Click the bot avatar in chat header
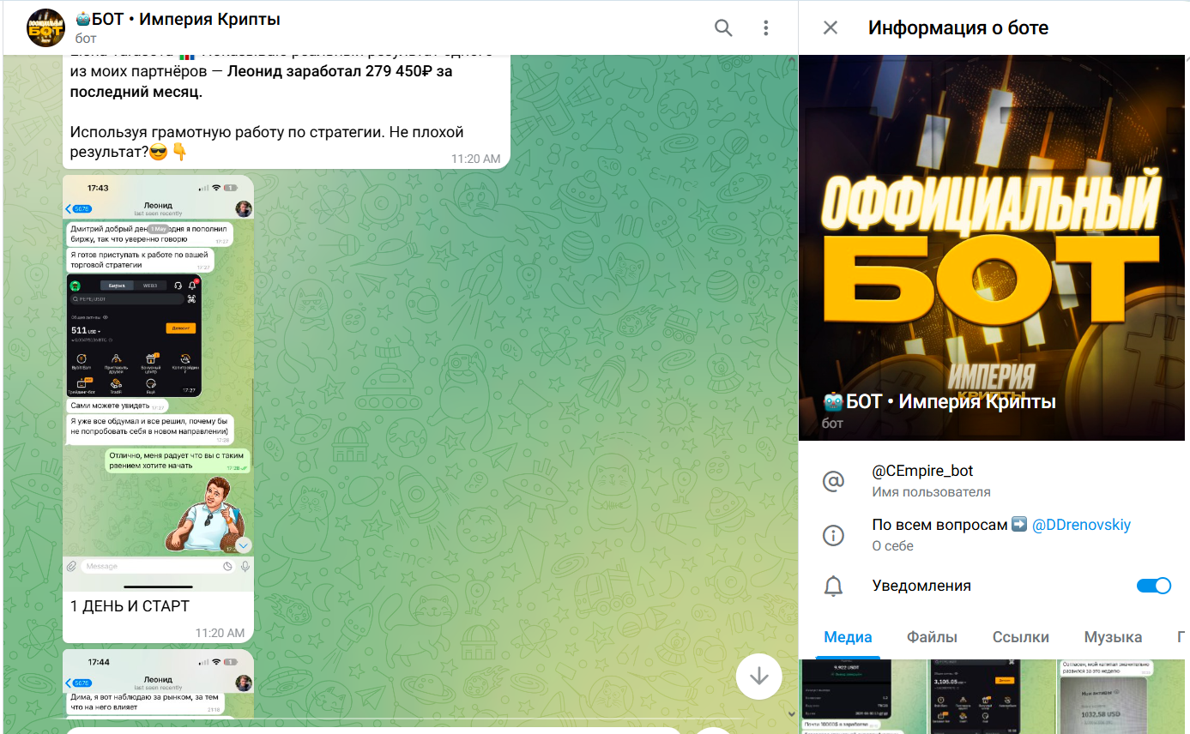 [45, 27]
